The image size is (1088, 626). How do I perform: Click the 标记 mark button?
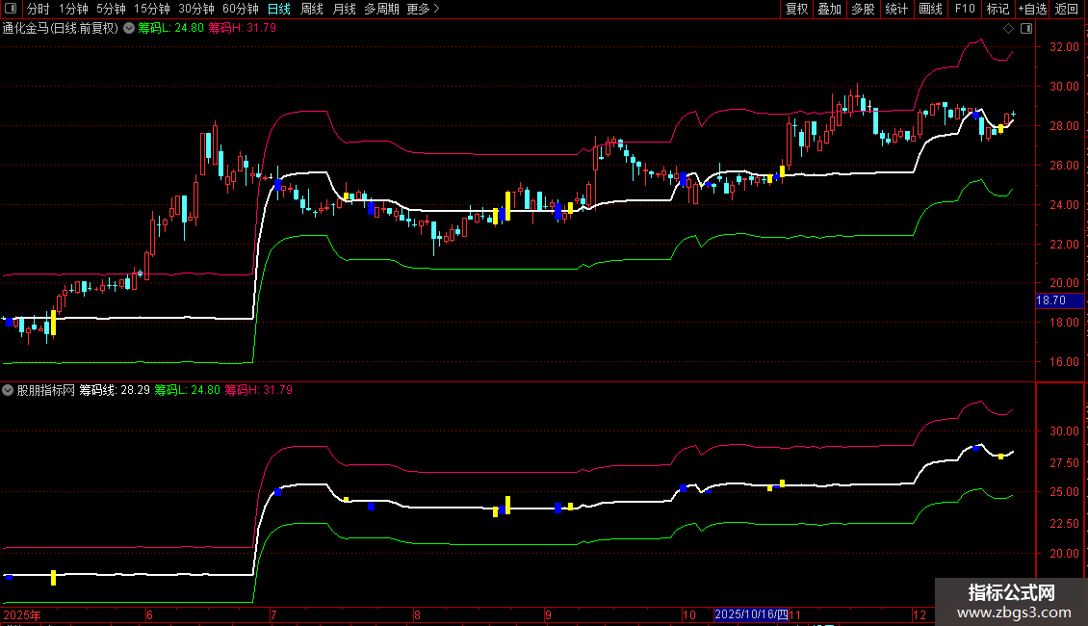pyautogui.click(x=997, y=9)
